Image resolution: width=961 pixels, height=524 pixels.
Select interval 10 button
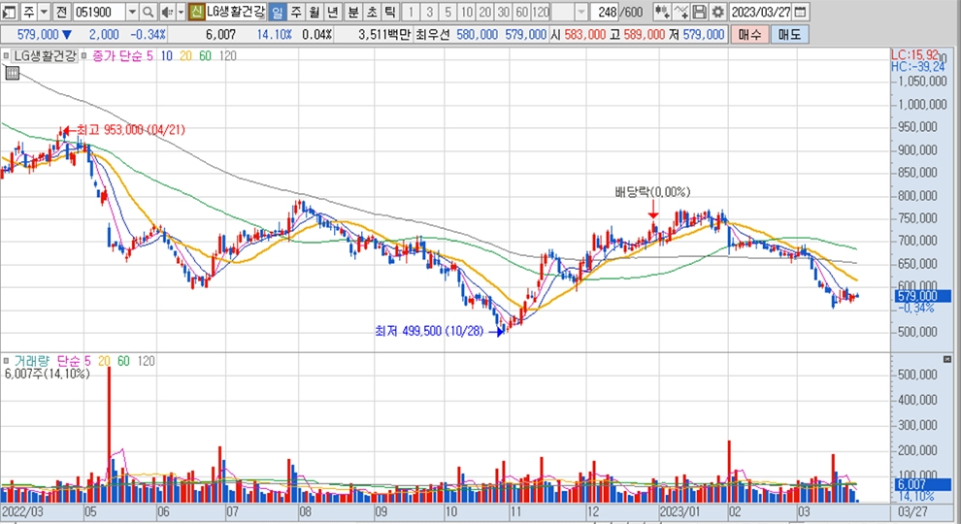pos(466,11)
